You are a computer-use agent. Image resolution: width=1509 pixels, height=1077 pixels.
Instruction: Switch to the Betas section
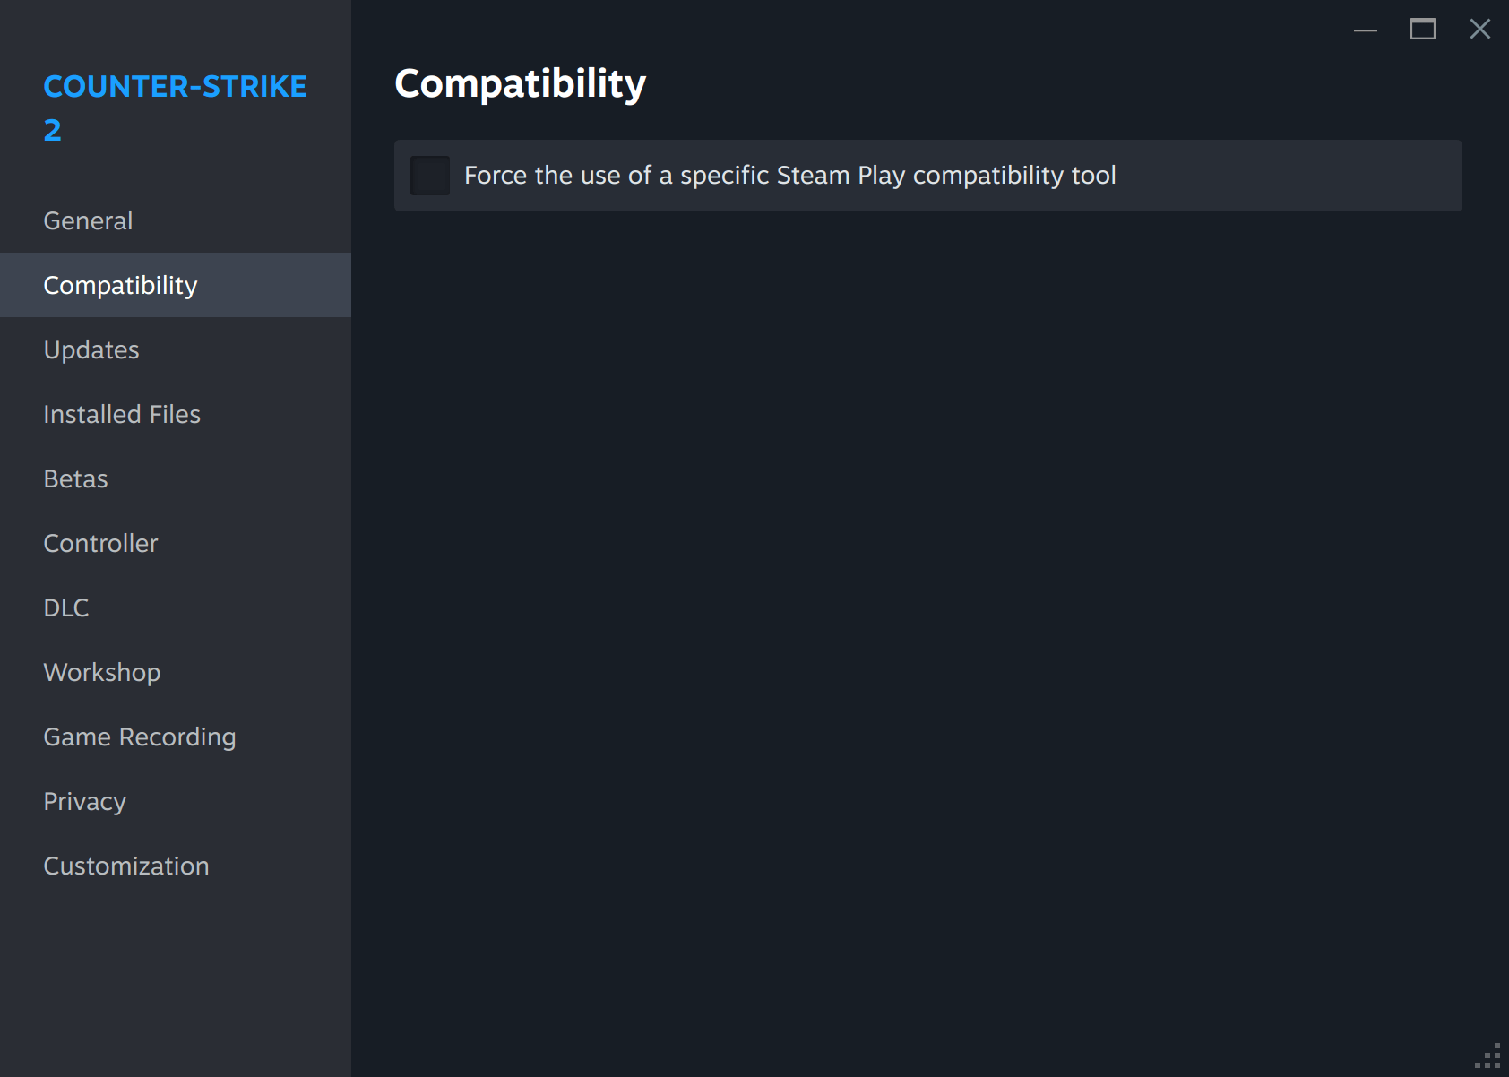click(75, 478)
